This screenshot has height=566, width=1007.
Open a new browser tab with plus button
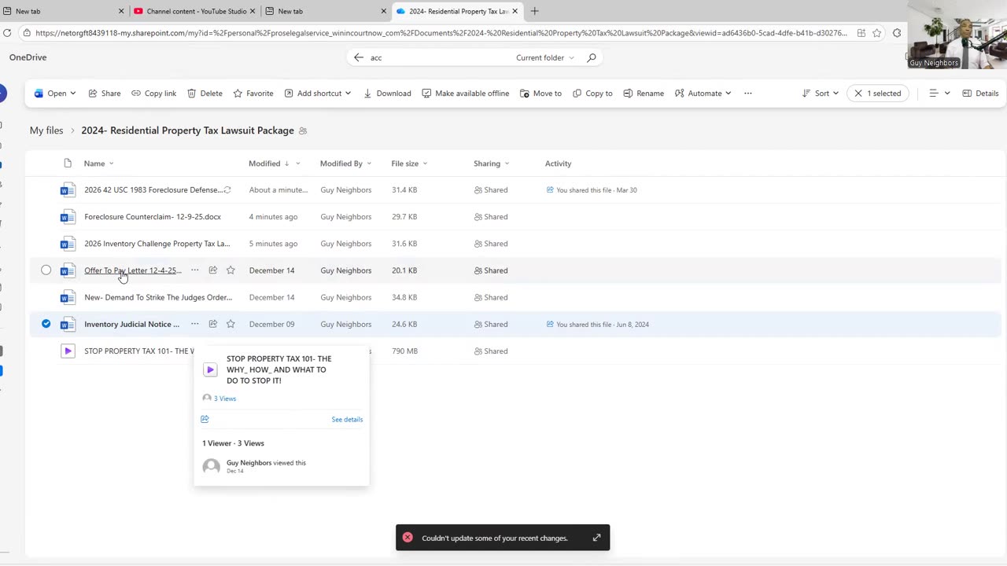[x=534, y=11]
